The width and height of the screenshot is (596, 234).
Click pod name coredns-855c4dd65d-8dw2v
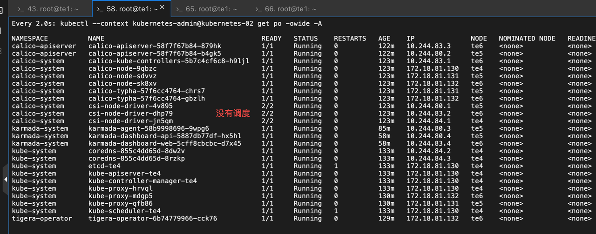136,151
